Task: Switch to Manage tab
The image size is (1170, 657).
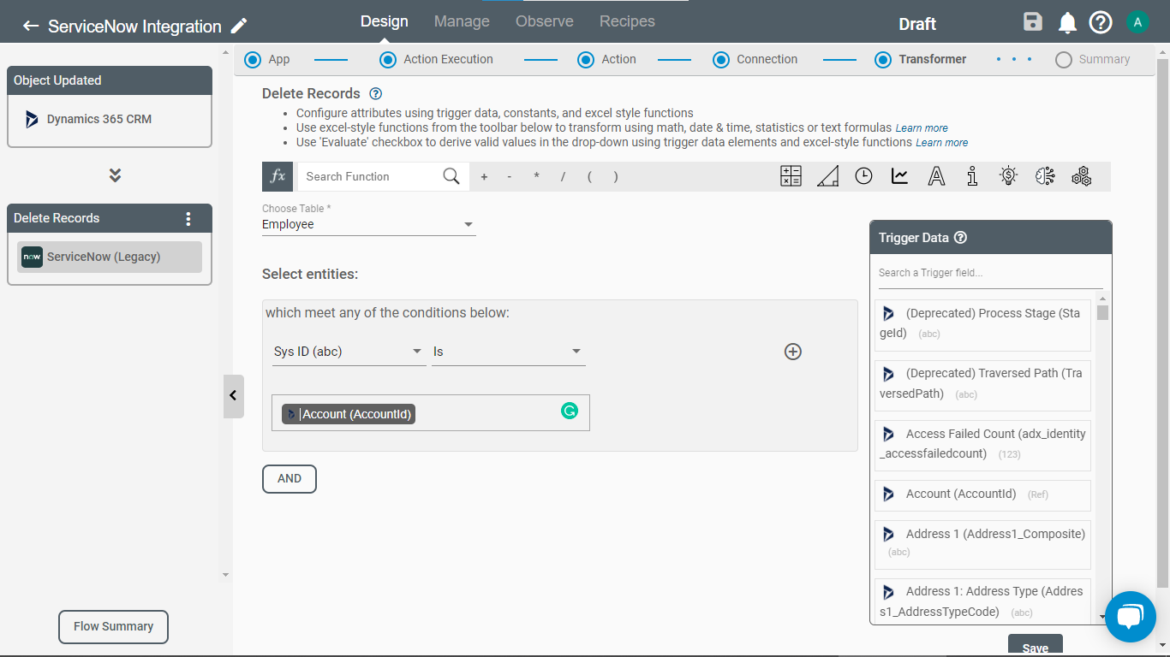Action: (462, 21)
